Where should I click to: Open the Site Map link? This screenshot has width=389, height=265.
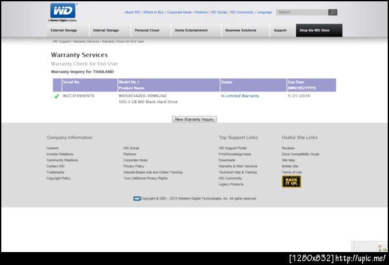pos(289,160)
